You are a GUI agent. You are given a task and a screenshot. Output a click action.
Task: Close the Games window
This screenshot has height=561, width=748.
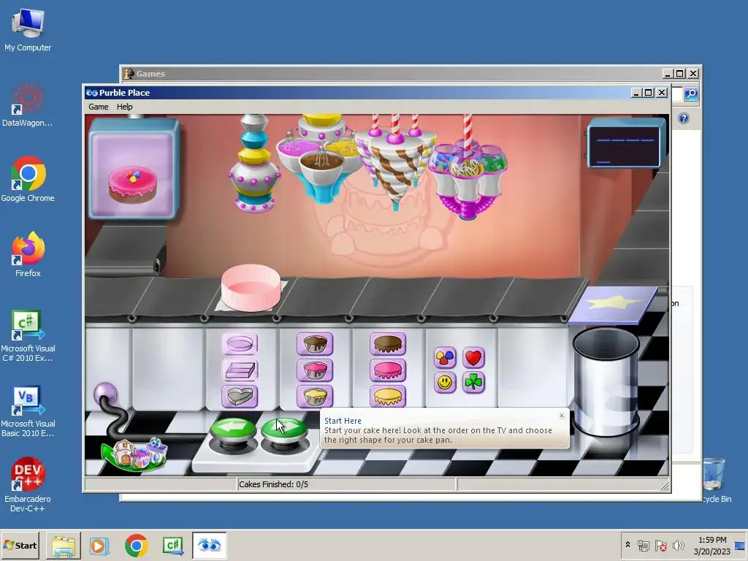pyautogui.click(x=693, y=74)
